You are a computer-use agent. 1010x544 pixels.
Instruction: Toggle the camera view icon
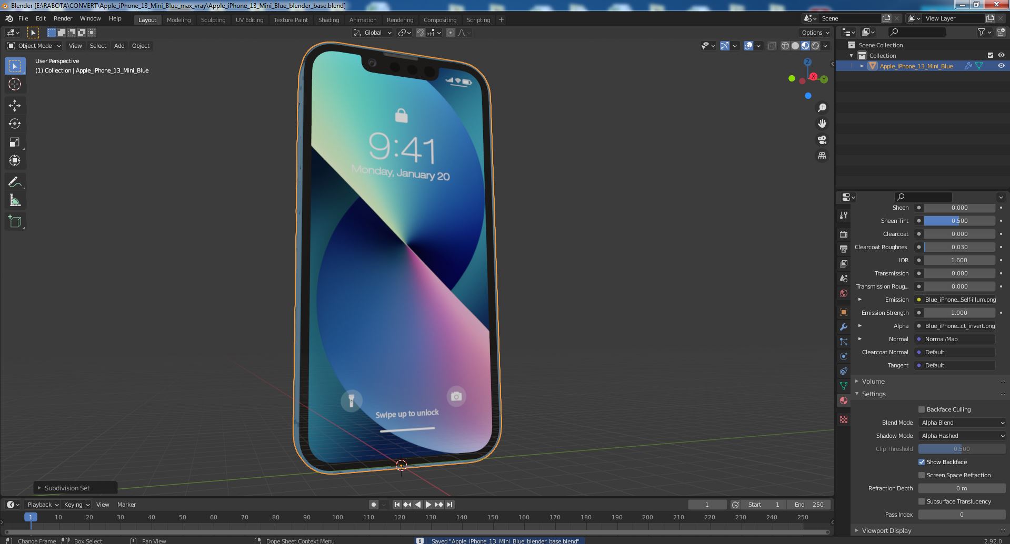point(822,140)
